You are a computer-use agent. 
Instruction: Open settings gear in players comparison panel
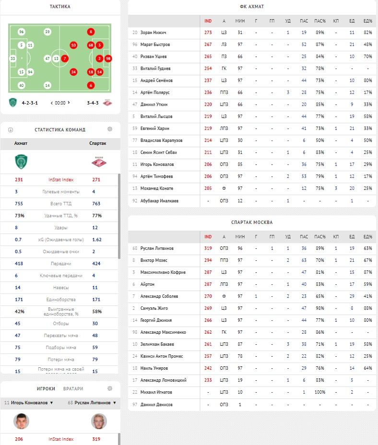(x=110, y=388)
